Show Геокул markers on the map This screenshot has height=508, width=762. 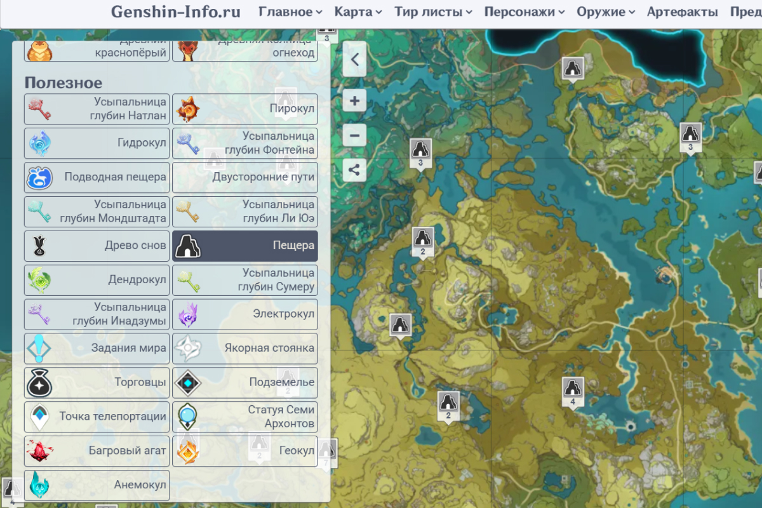(x=245, y=451)
